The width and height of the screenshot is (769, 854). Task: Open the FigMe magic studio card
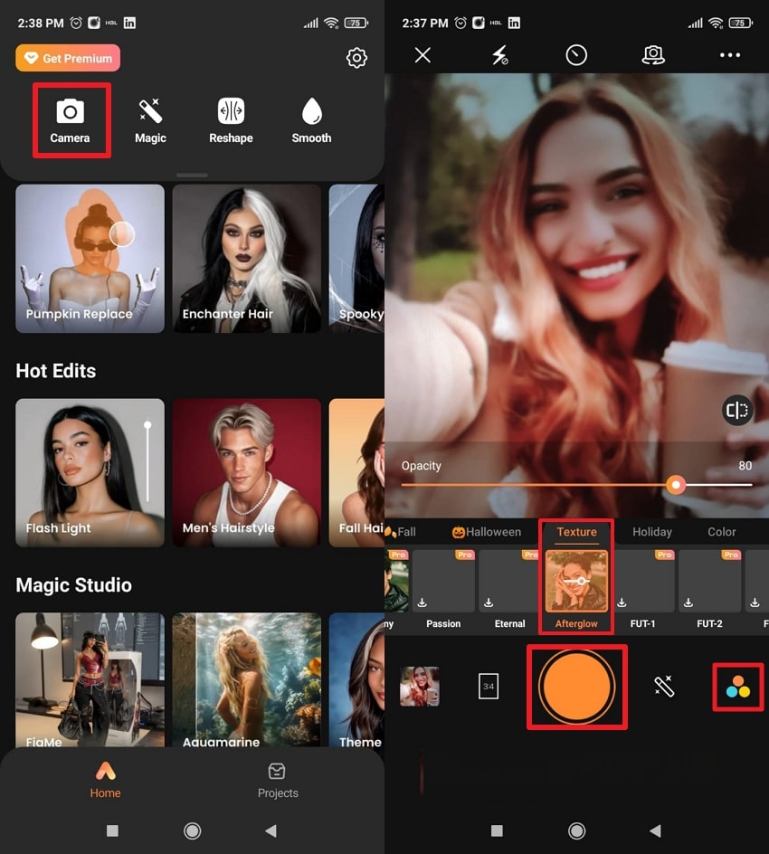pyautogui.click(x=90, y=680)
